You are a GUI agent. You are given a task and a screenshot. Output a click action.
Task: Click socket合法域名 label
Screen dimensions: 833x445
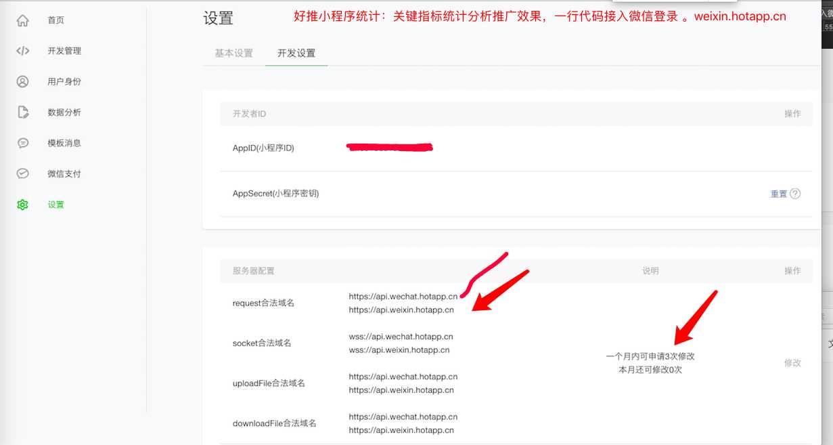(x=262, y=343)
